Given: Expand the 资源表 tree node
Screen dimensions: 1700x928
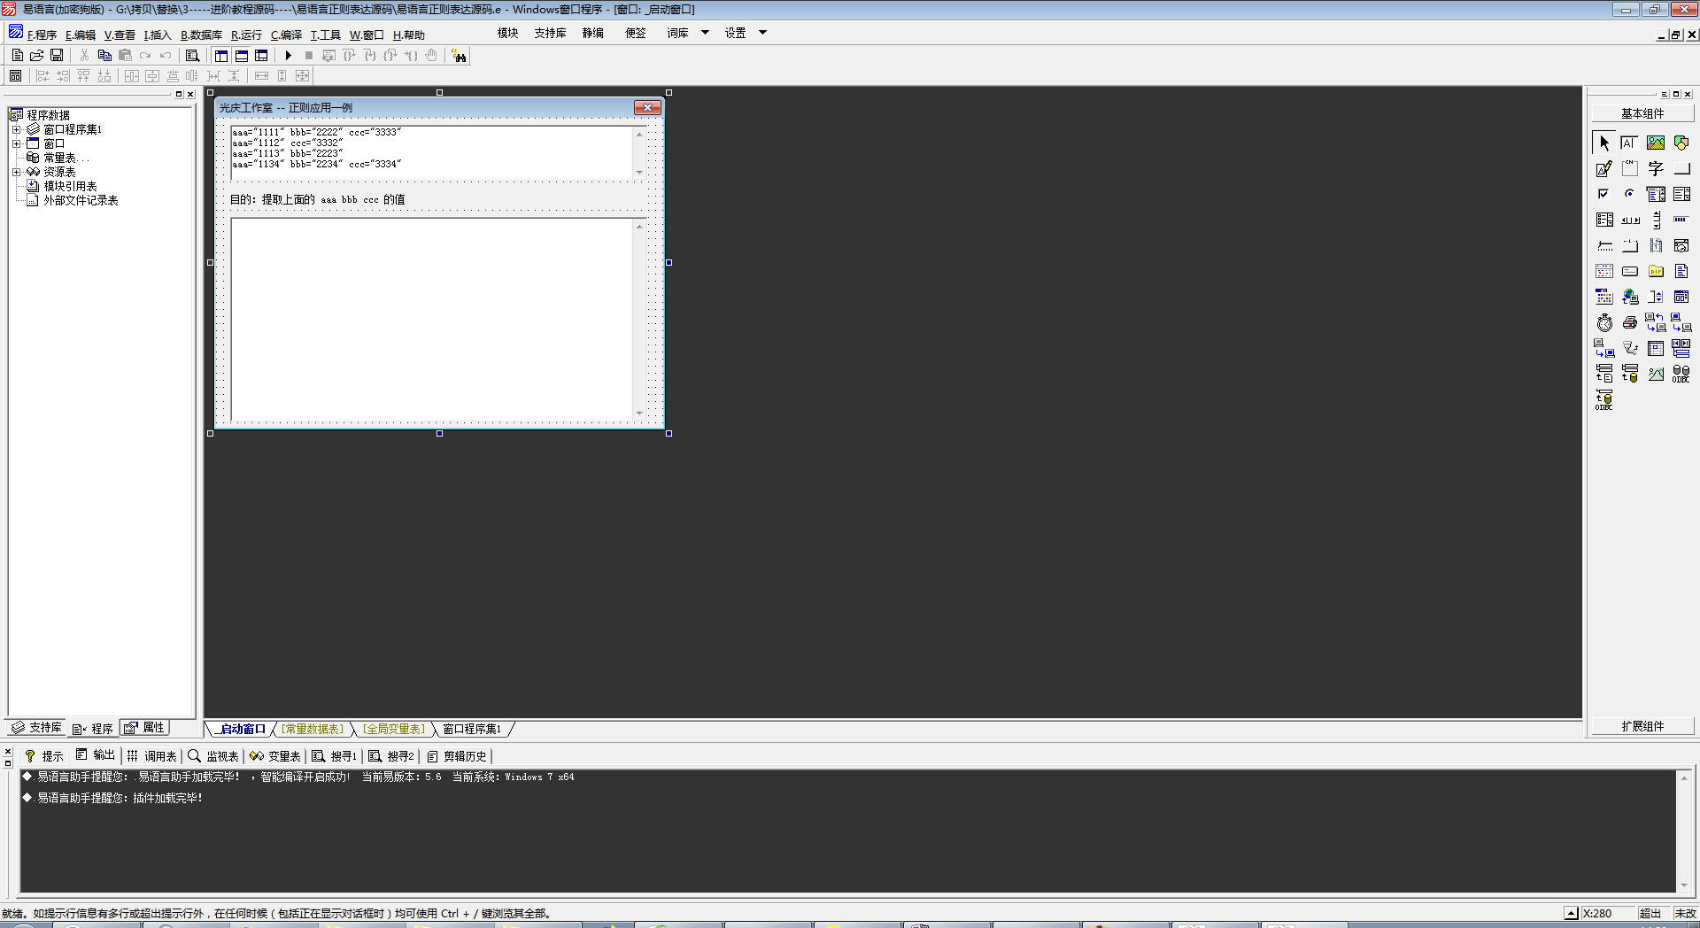Looking at the screenshot, I should coord(16,172).
